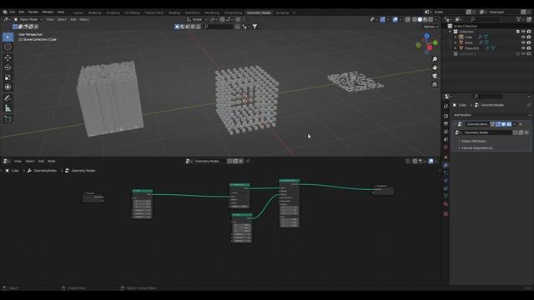
Task: Expand the Cube item in outliner
Action: [x=456, y=37]
